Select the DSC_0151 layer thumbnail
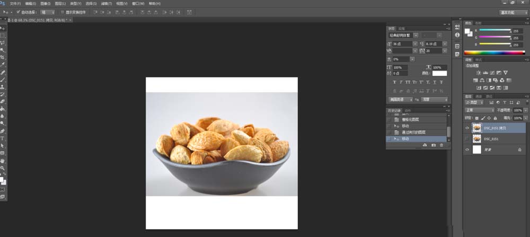The image size is (530, 237). click(x=477, y=138)
